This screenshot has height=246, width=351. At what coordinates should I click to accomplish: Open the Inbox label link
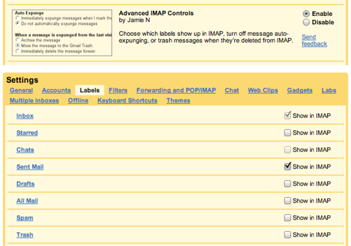[x=25, y=116]
